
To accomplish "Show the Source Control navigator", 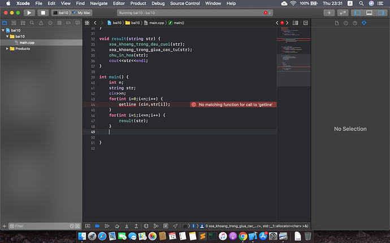I will [14, 23].
